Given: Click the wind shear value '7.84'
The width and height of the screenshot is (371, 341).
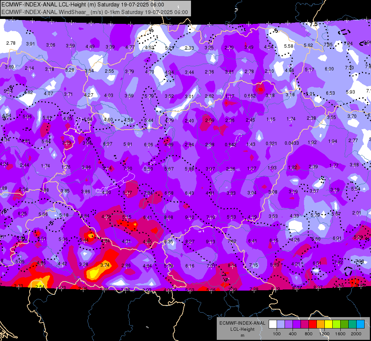Looking at the screenshot, I should click(148, 193).
